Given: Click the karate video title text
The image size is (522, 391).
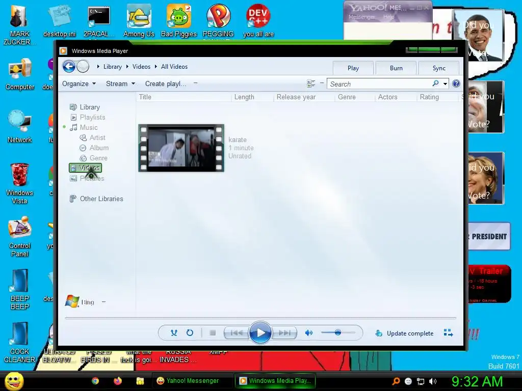Looking at the screenshot, I should click(x=238, y=140).
